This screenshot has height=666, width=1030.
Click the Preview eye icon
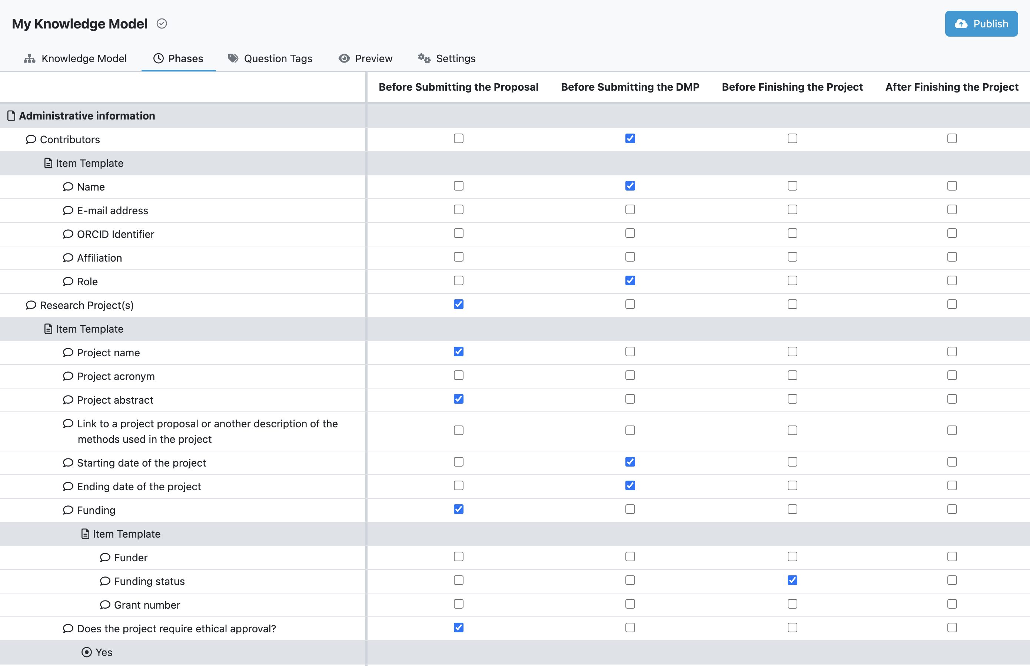click(344, 58)
